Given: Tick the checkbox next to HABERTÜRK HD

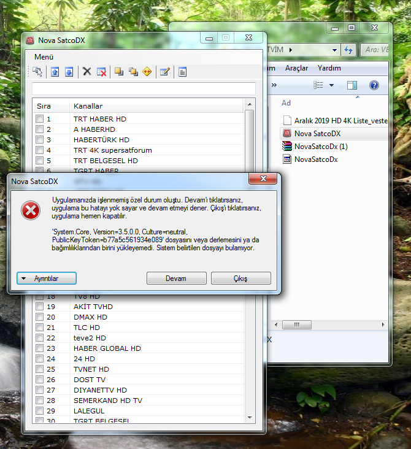Looking at the screenshot, I should click(x=39, y=139).
